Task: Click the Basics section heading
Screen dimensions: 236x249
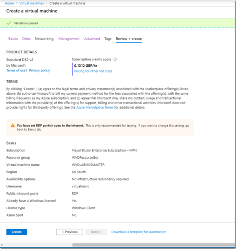Action: [x=11, y=143]
